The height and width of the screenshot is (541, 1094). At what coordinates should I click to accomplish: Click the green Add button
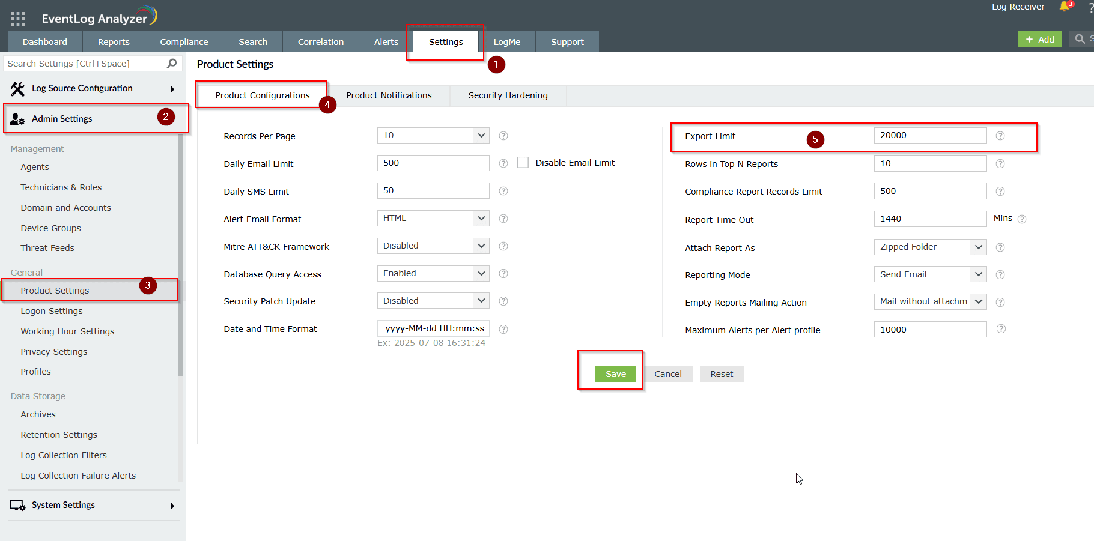[x=1040, y=39]
